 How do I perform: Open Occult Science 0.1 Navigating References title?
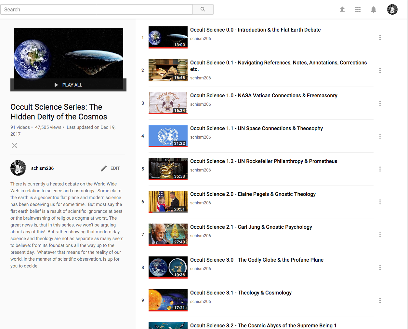pos(278,66)
